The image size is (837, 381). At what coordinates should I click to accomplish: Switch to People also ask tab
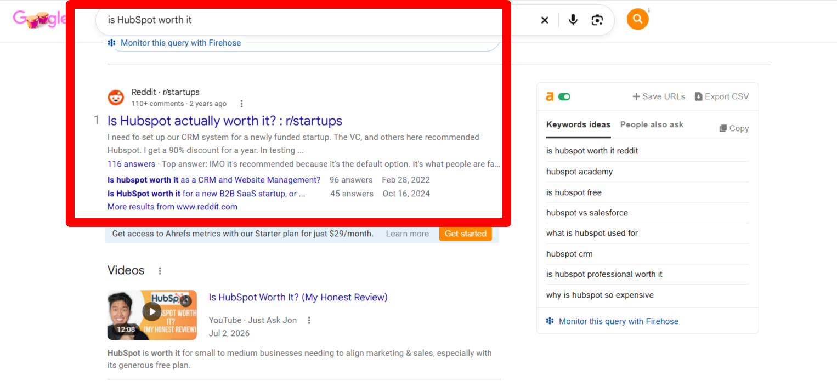pyautogui.click(x=652, y=124)
